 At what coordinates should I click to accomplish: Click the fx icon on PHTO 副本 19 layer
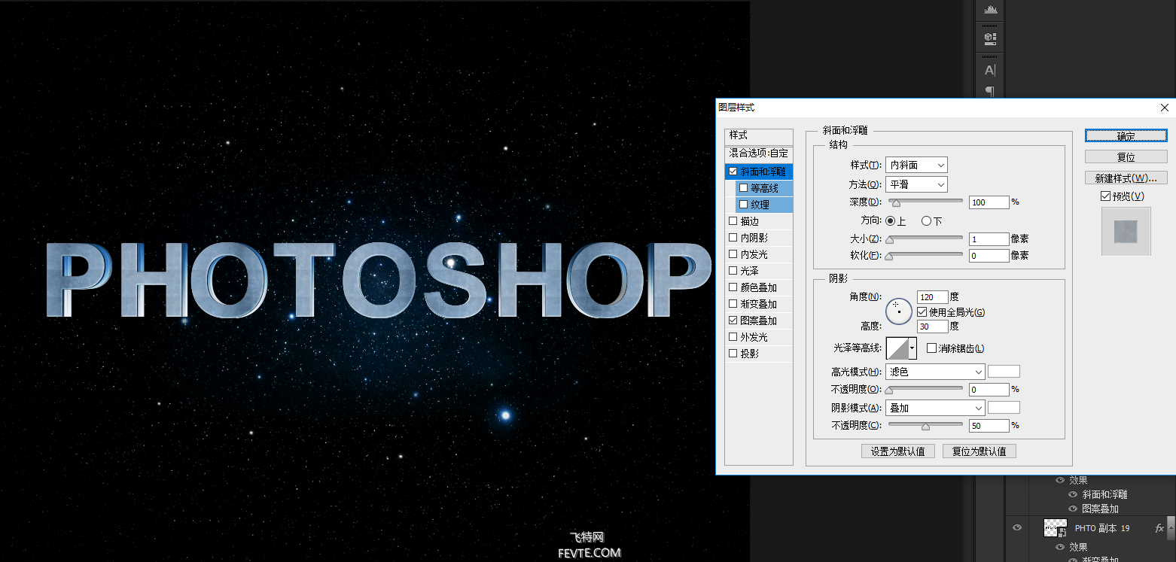coord(1159,528)
